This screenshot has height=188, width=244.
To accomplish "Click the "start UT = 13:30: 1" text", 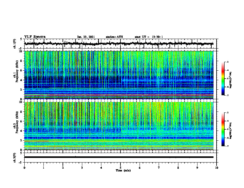I will [149, 37].
